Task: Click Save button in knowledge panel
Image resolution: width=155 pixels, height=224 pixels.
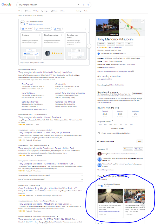Action: tap(120, 44)
